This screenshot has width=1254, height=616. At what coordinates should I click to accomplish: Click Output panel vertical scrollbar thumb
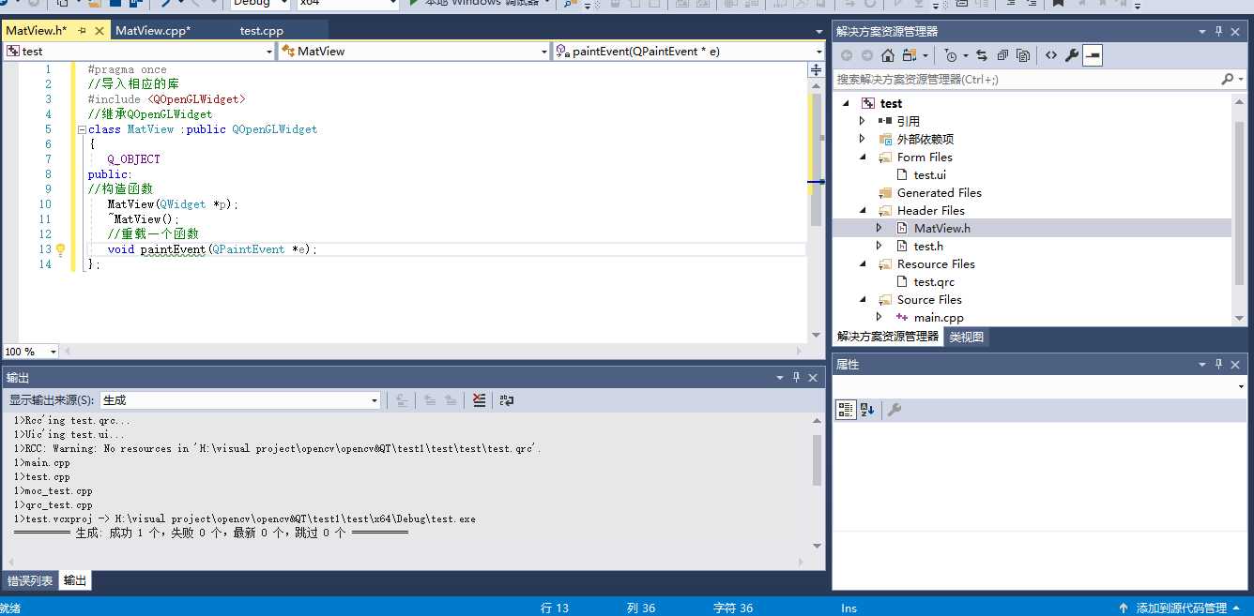pyautogui.click(x=817, y=458)
